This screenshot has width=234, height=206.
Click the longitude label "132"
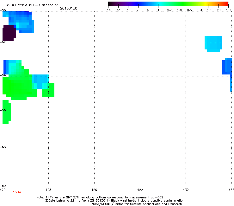click(x=186, y=190)
